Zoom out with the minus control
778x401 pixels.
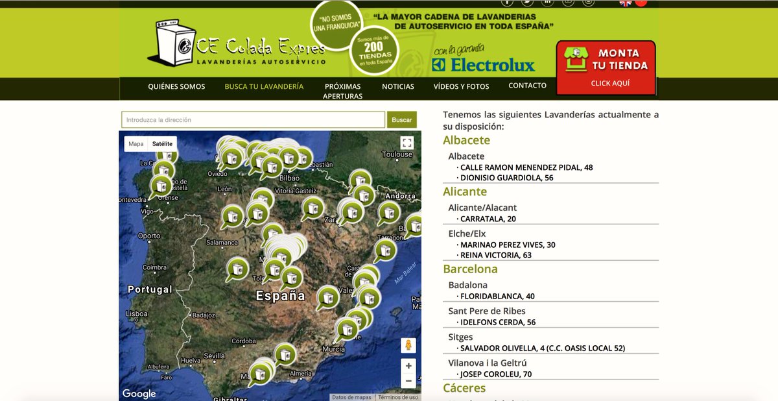(x=408, y=382)
